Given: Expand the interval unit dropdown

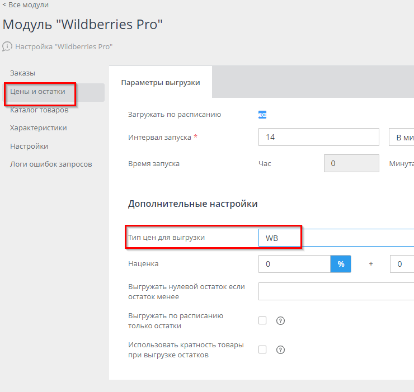Looking at the screenshot, I should [401, 137].
